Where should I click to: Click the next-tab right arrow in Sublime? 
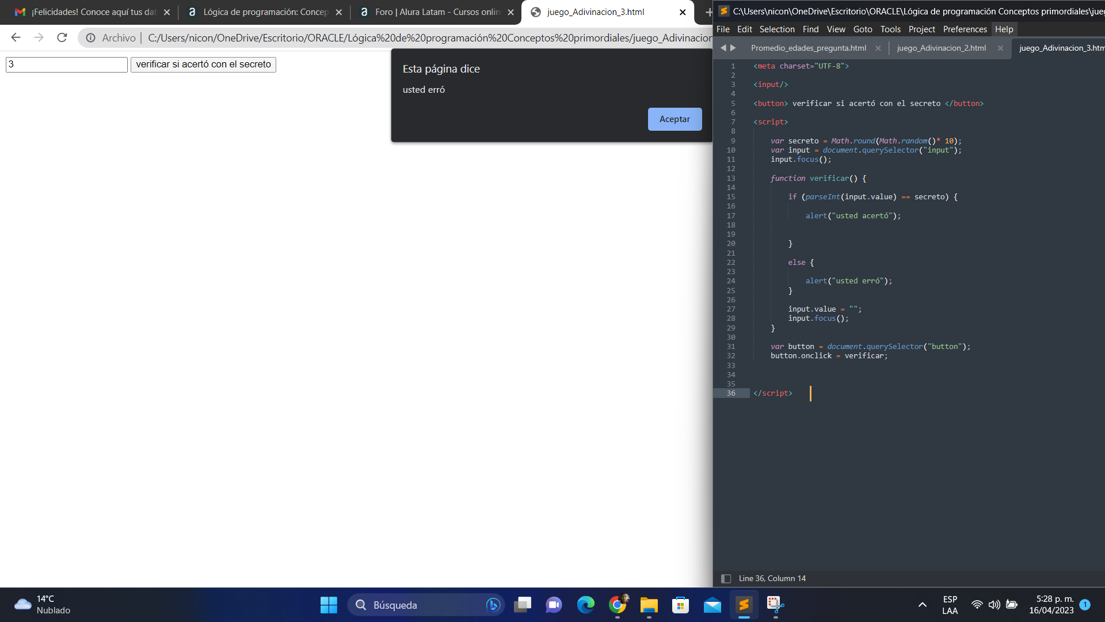click(x=733, y=48)
